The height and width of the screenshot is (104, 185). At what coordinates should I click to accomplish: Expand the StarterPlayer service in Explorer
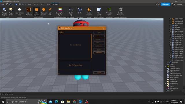(x=165, y=84)
